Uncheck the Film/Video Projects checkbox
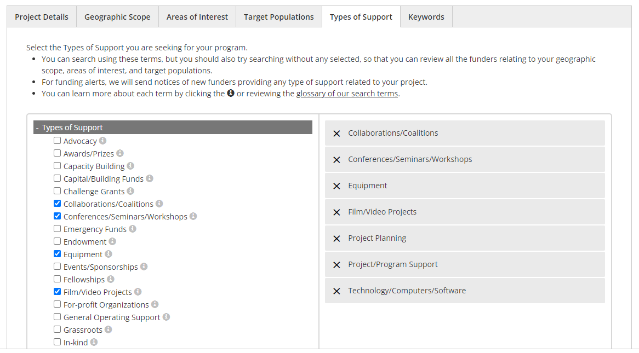Screen dimensions: 639x353 [58, 292]
